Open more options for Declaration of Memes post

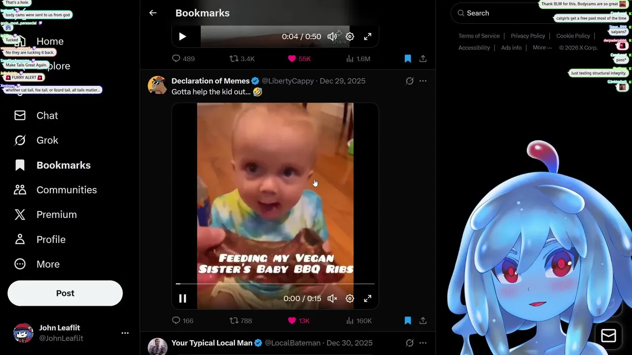(x=423, y=81)
